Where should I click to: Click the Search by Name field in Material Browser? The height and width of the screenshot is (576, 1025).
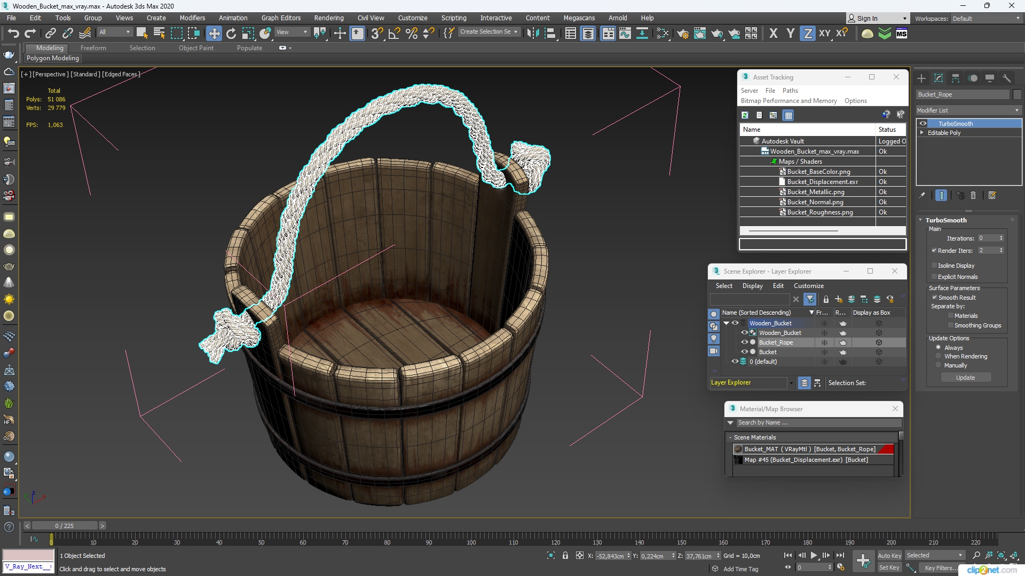819,423
